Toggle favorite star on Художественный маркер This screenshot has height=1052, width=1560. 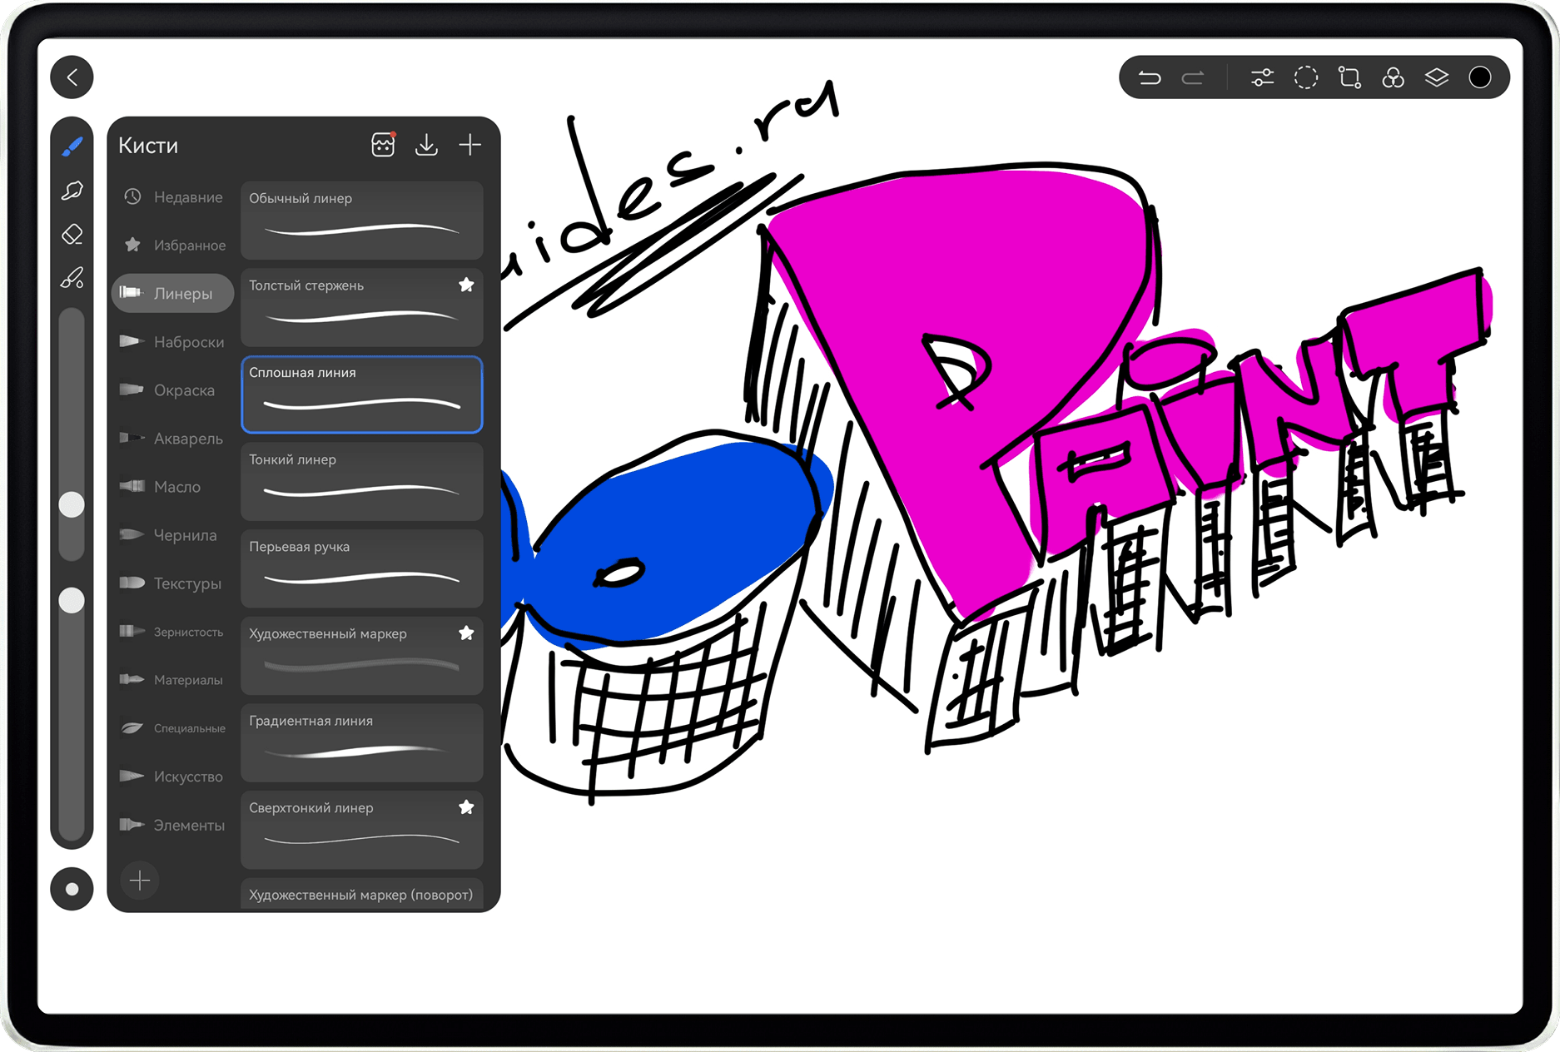click(x=466, y=633)
